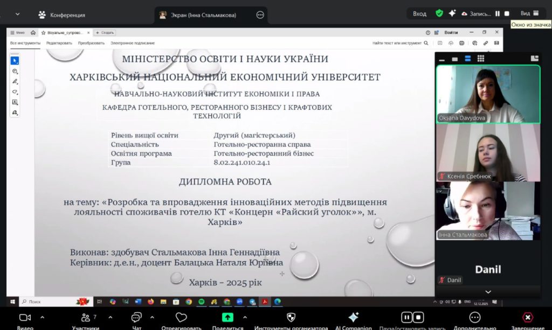Open Инструменты организатора shield icon

point(291,317)
